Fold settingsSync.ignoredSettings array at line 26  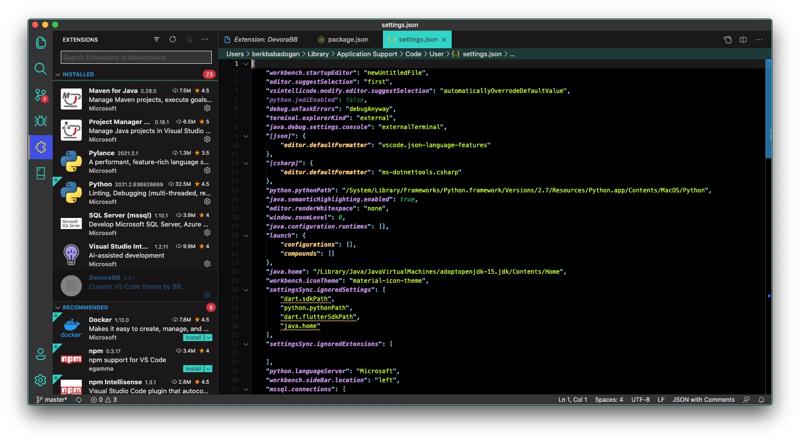246,290
